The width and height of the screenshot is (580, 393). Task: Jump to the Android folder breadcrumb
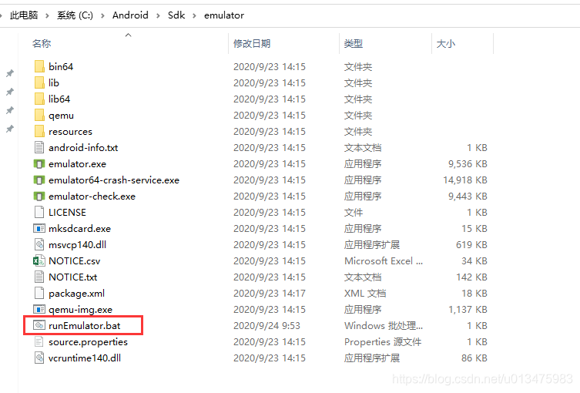point(130,15)
